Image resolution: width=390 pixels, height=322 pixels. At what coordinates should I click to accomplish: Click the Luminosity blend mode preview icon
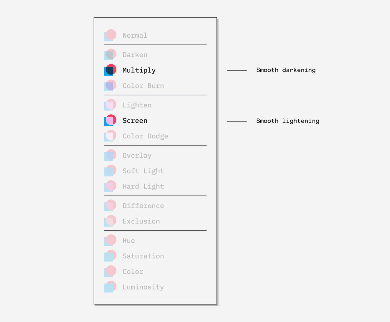point(110,287)
